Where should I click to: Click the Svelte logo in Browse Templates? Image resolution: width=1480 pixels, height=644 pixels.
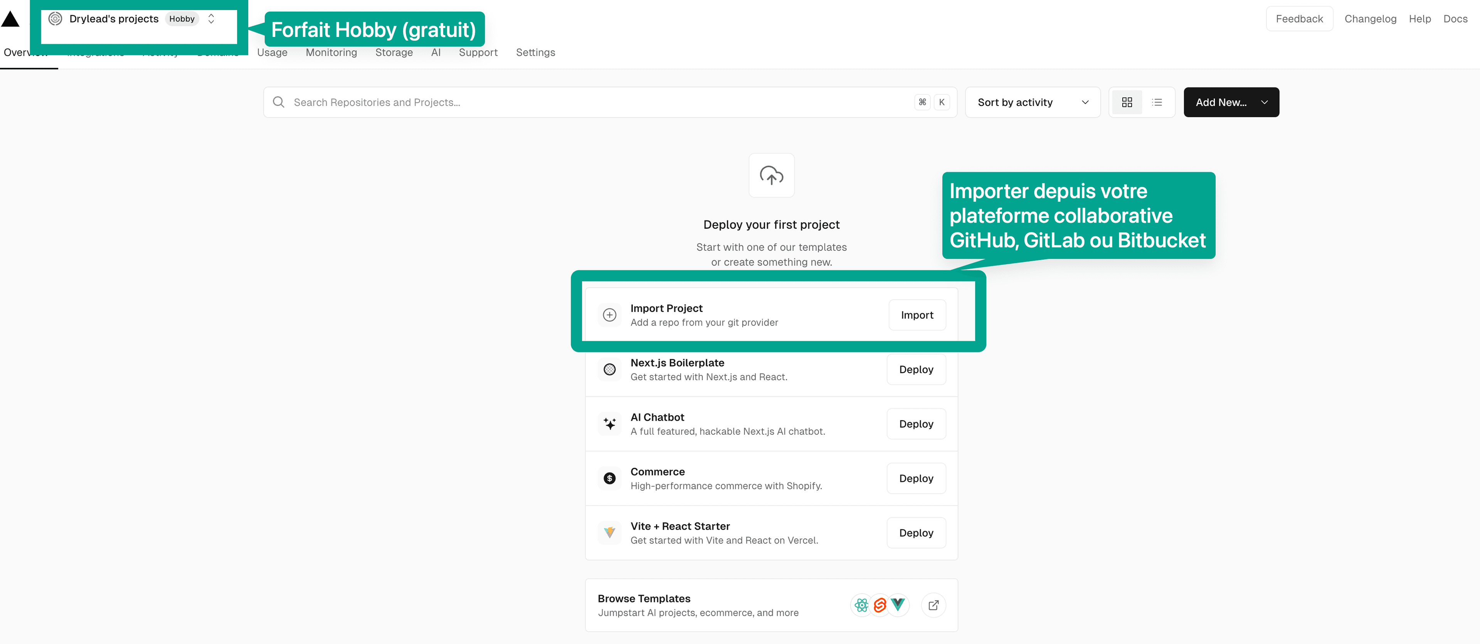pos(880,605)
